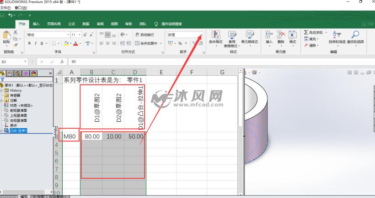375x198 pixels.
Task: Click the Comma Style icon
Action: [186, 43]
